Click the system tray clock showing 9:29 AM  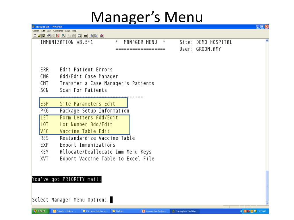coord(262,211)
